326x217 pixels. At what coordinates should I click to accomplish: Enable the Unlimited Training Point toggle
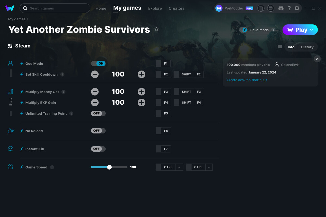pyautogui.click(x=98, y=113)
